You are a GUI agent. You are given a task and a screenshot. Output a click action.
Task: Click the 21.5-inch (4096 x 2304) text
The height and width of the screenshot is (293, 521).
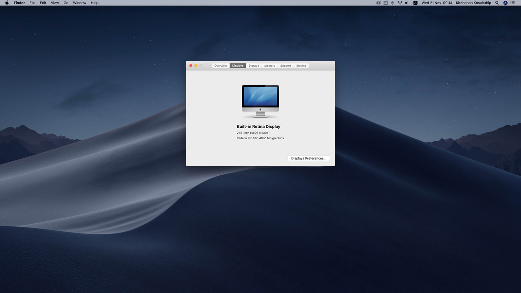tap(253, 133)
